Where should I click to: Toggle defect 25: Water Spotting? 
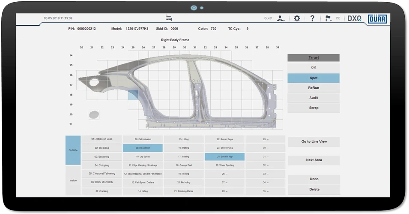tap(224, 166)
